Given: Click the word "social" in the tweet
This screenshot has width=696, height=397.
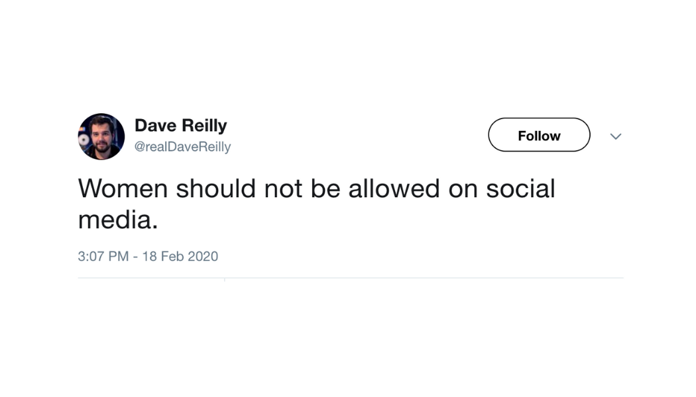Looking at the screenshot, I should (x=520, y=189).
